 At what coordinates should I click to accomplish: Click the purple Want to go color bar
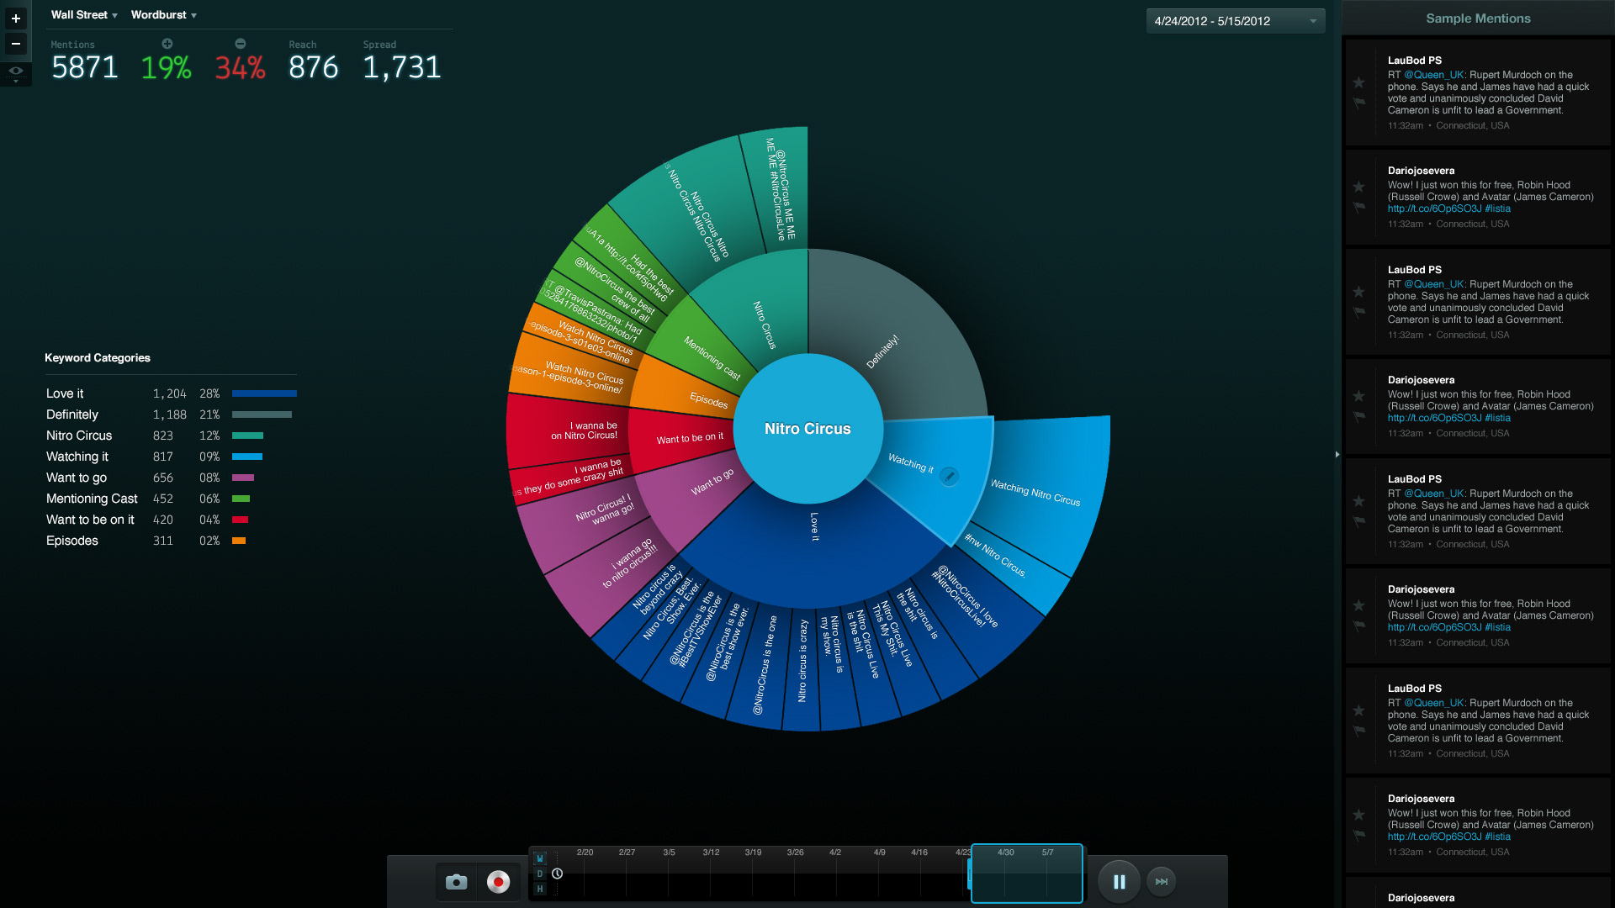(x=243, y=478)
